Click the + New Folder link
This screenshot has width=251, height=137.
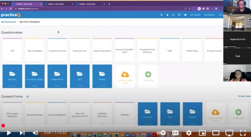click(244, 96)
